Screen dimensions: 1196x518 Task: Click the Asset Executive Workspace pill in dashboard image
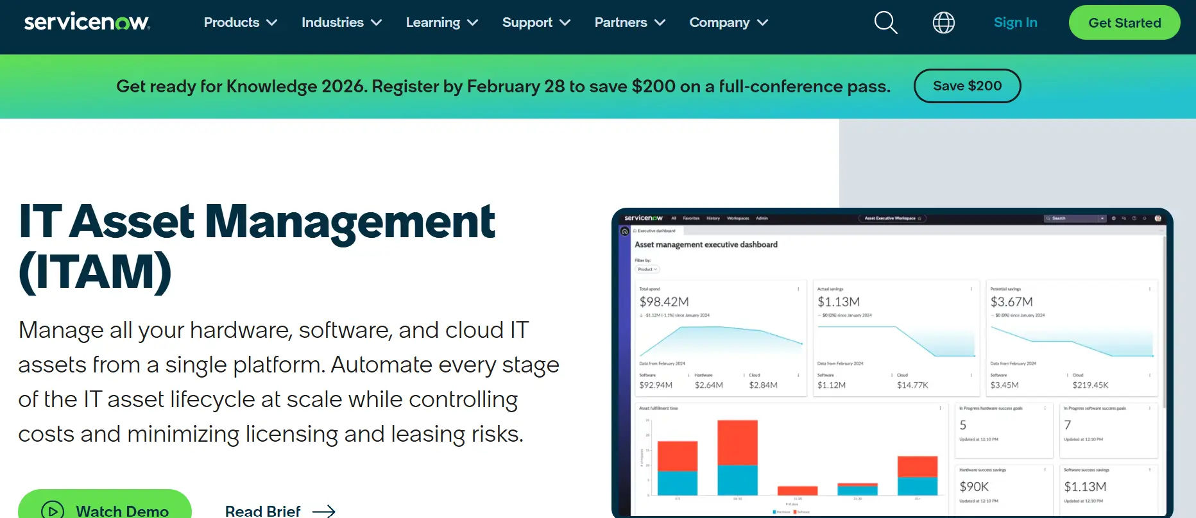892,218
